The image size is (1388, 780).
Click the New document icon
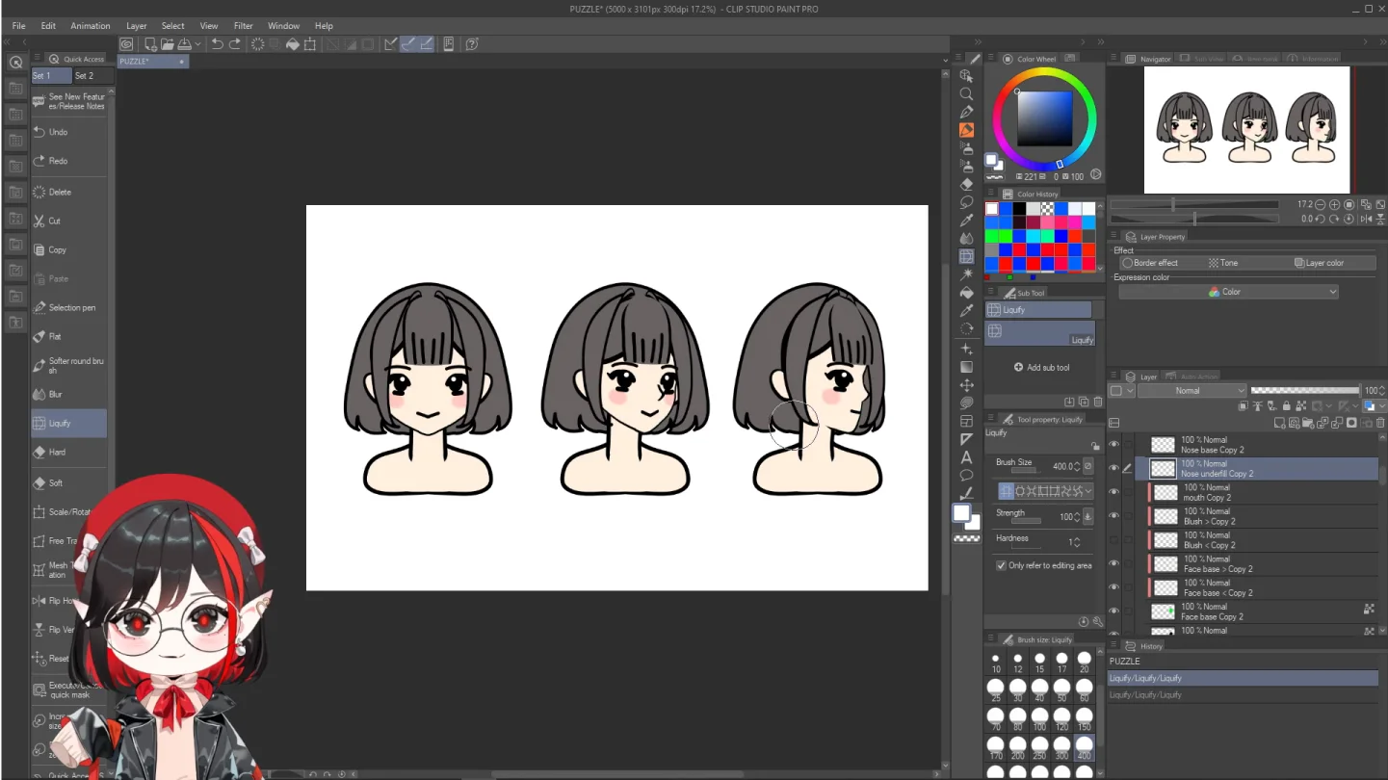pyautogui.click(x=150, y=44)
